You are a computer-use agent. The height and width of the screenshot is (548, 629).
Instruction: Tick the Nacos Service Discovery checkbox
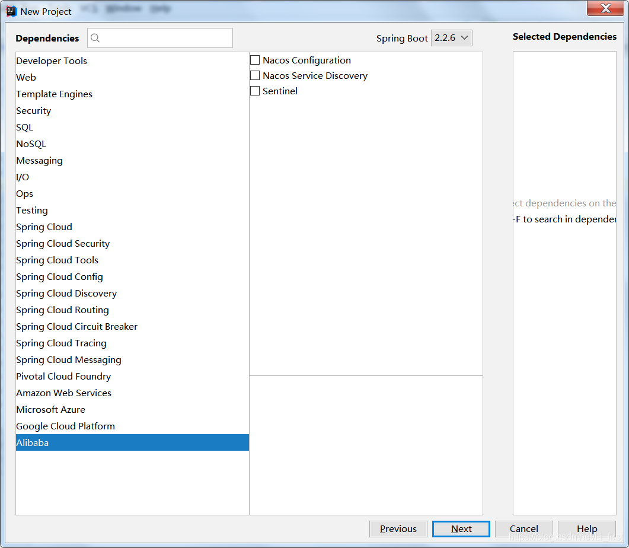pyautogui.click(x=255, y=75)
